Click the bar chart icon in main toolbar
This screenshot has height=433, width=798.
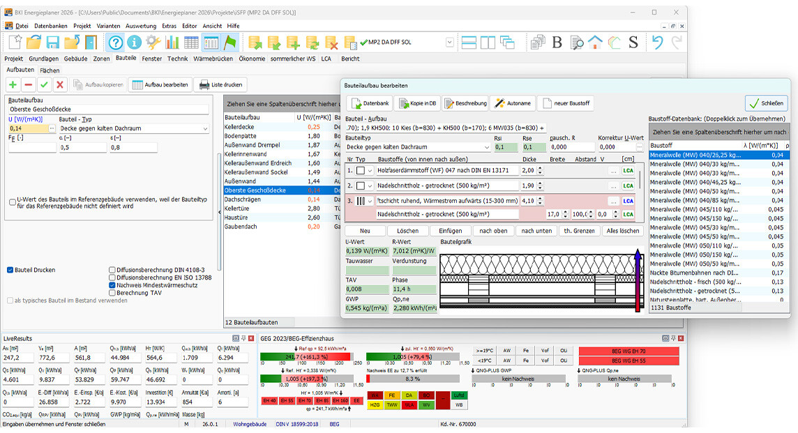pos(172,43)
